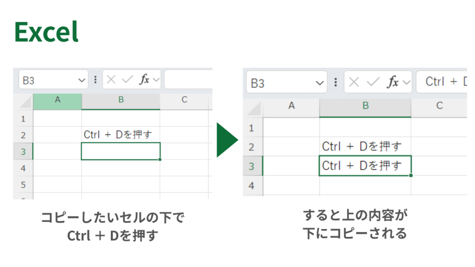The image size is (475, 267).
Task: Expand the chevron beside fx in left screenshot
Action: [x=156, y=80]
